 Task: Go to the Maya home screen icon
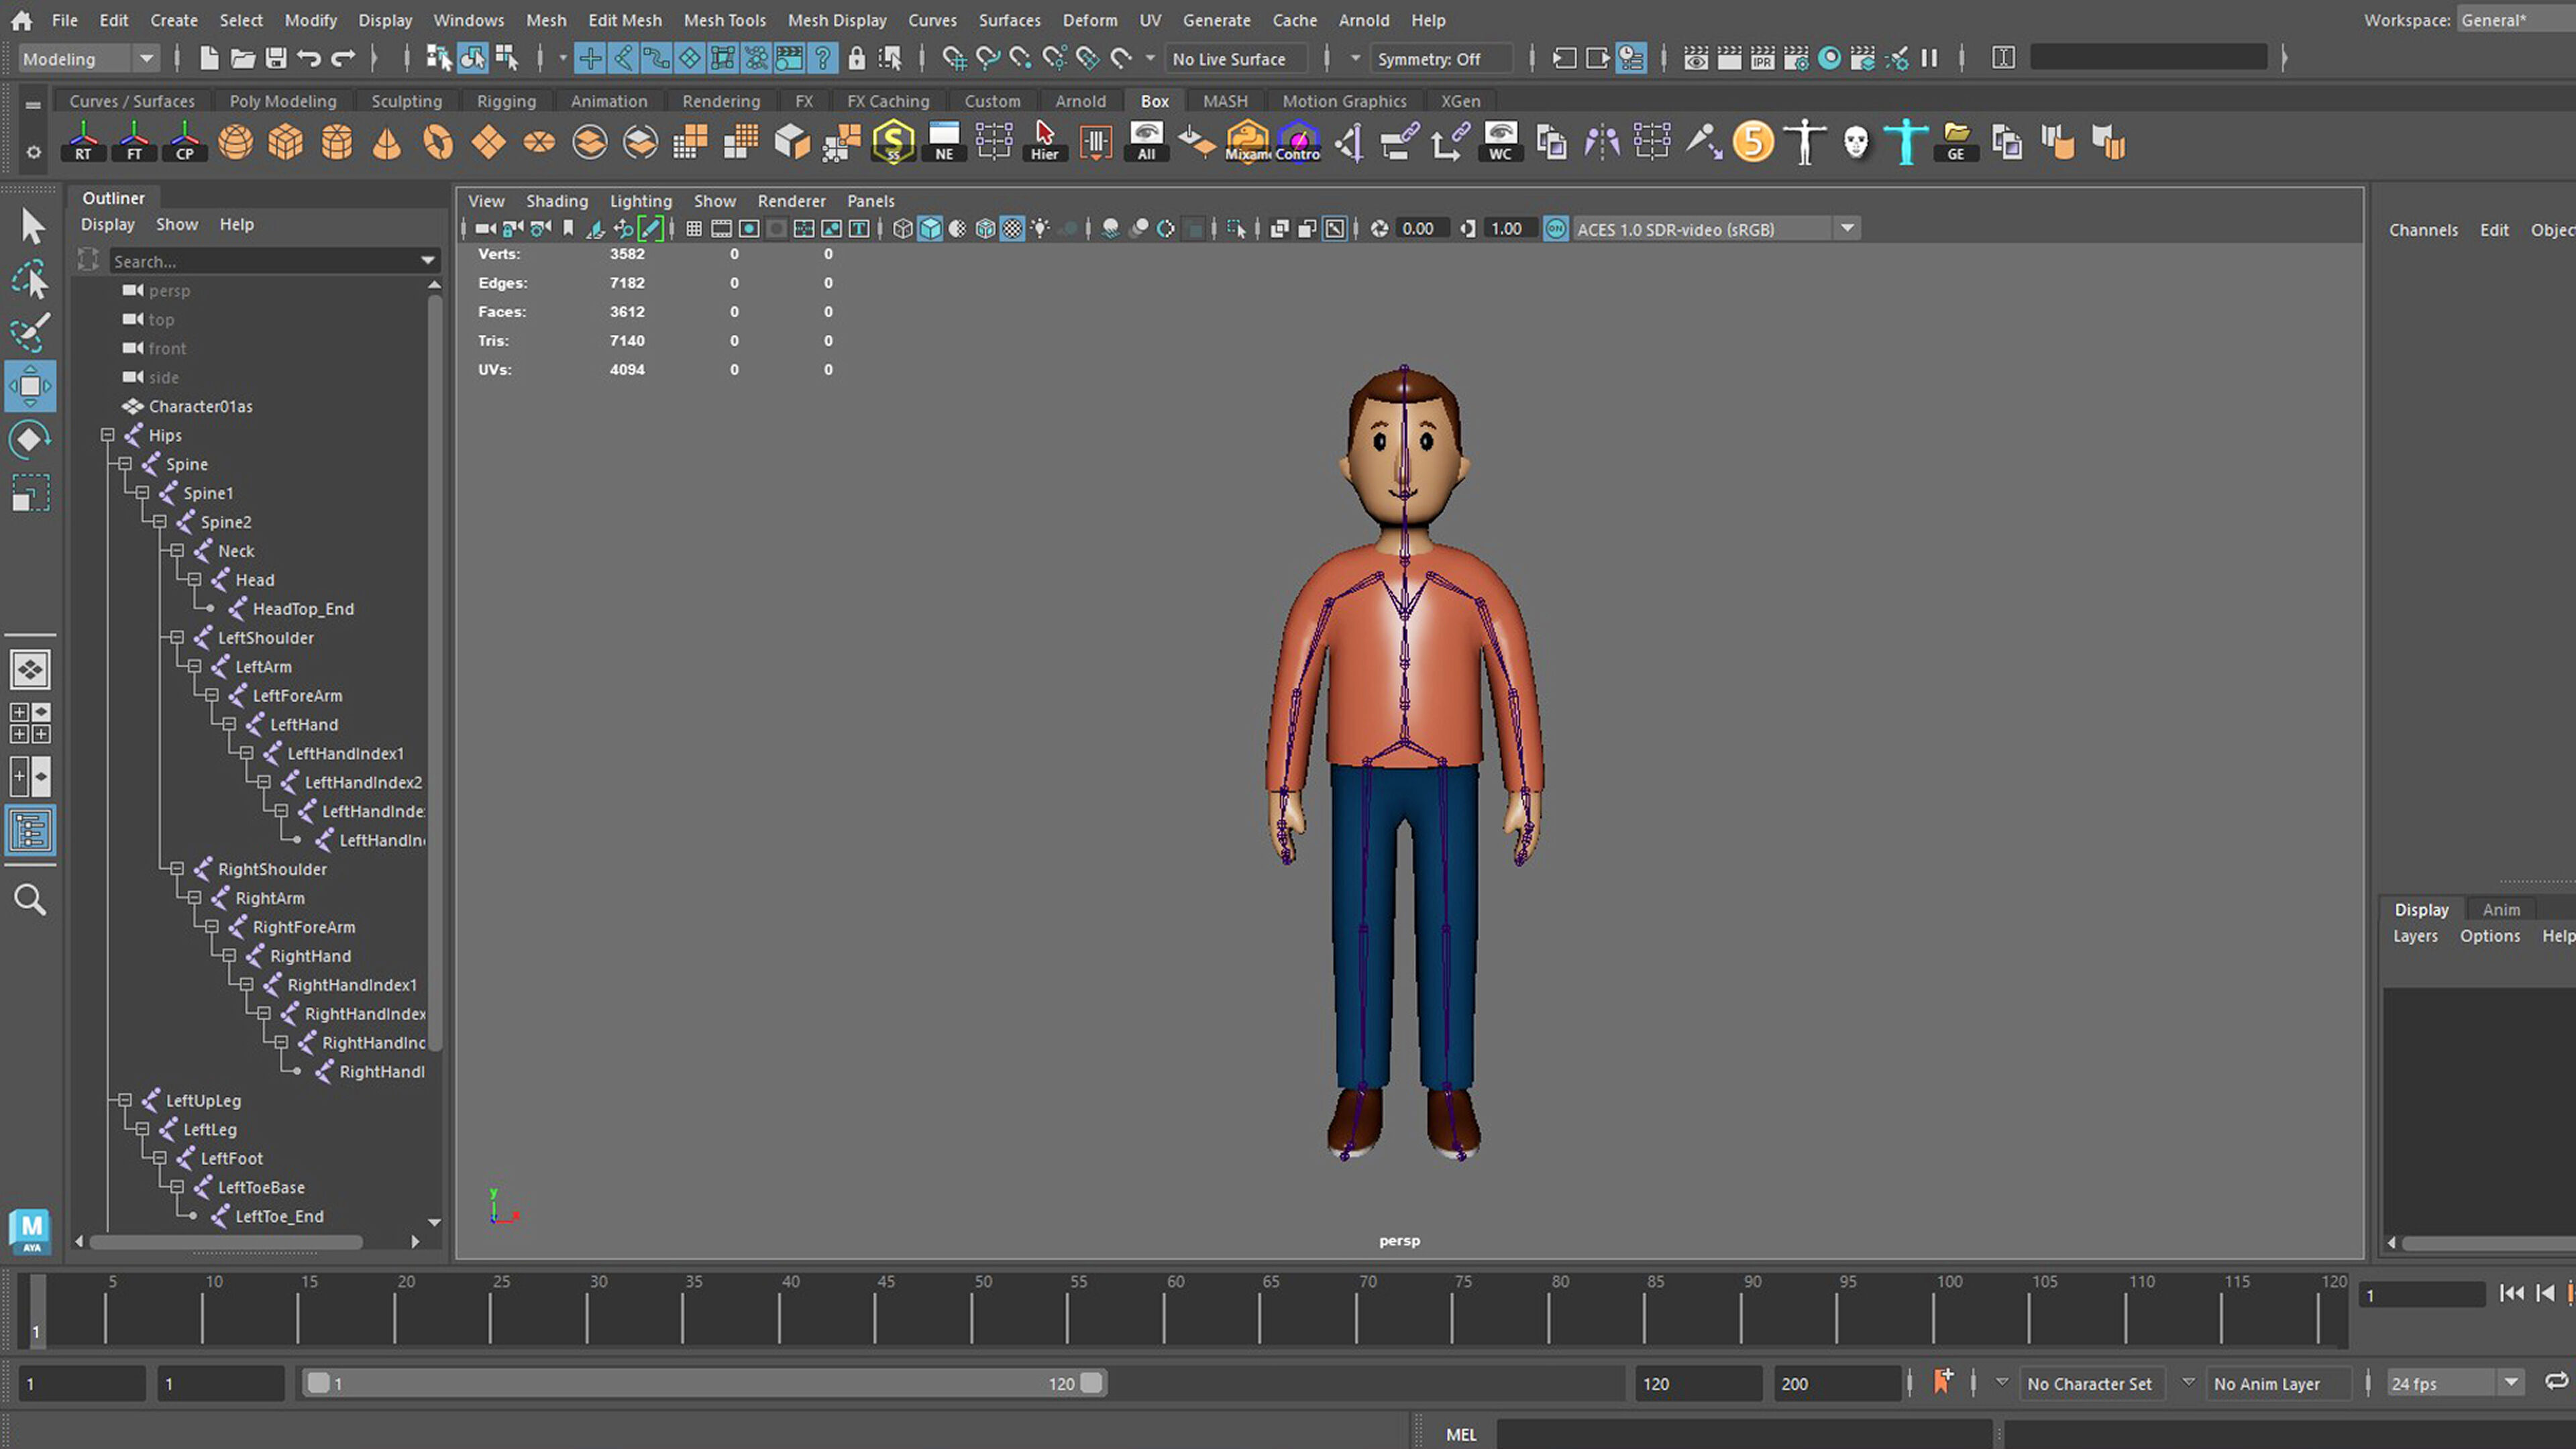21,20
